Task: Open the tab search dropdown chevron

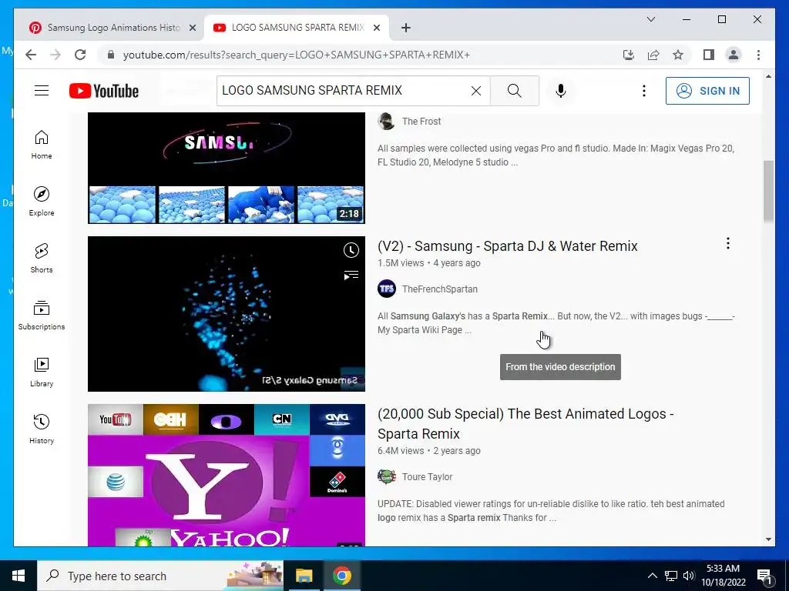Action: (650, 19)
